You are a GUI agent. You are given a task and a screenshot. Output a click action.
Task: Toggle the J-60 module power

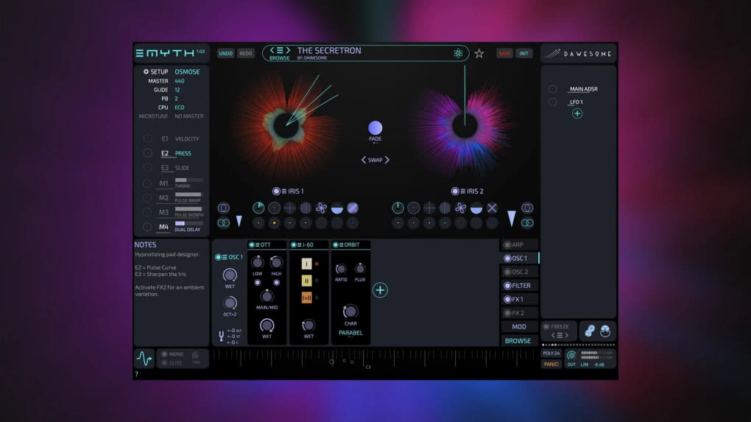294,245
